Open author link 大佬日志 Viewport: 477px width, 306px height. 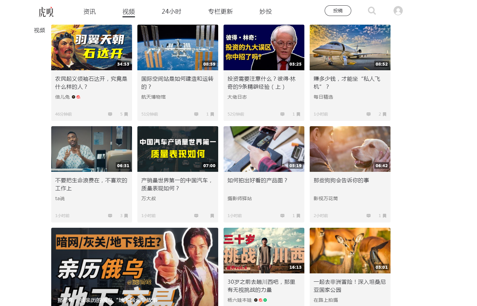(x=237, y=97)
